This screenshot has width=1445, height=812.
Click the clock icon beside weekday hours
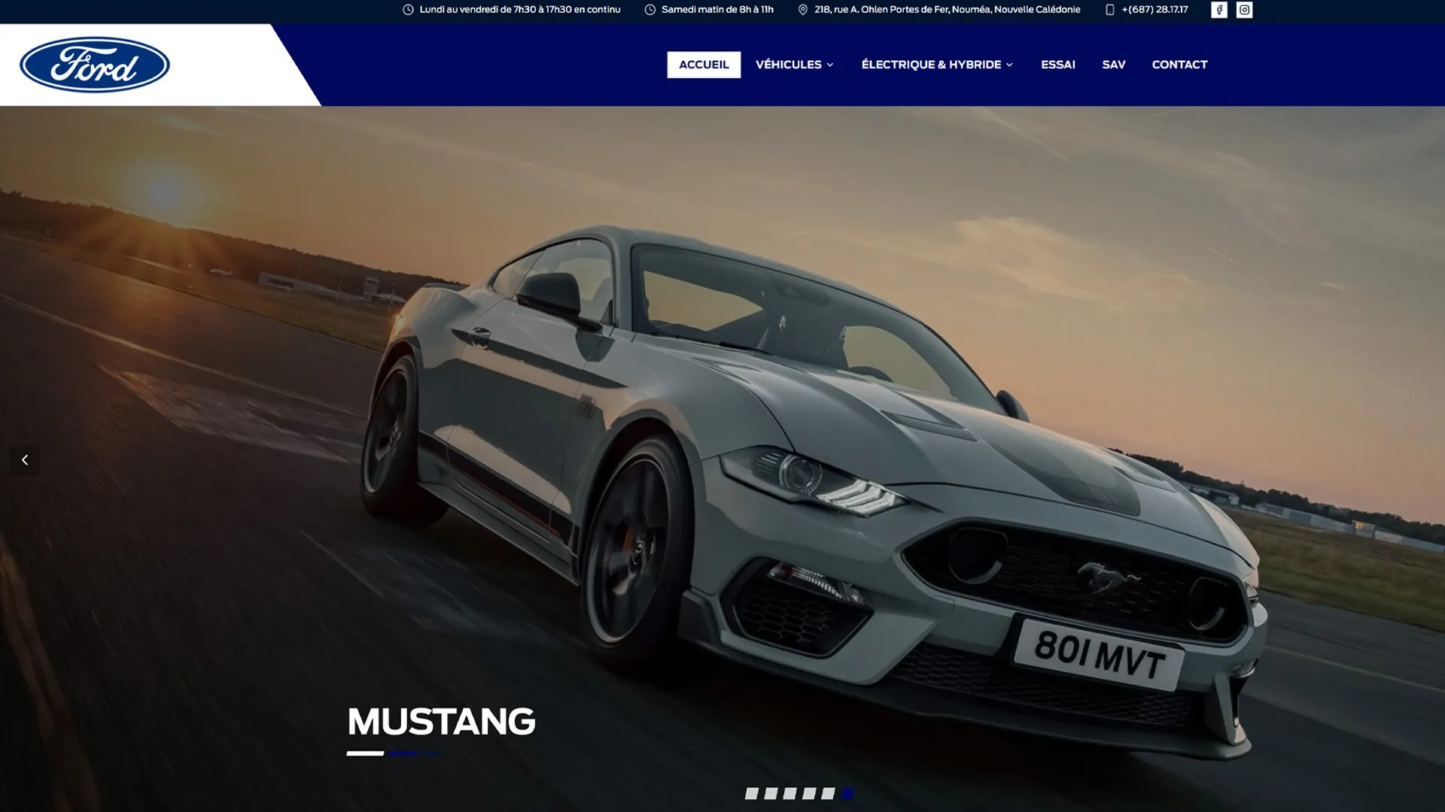tap(408, 10)
